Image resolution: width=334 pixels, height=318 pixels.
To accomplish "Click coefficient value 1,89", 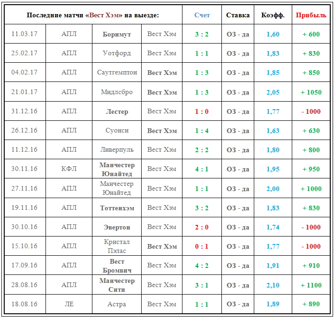I will pyautogui.click(x=273, y=304).
